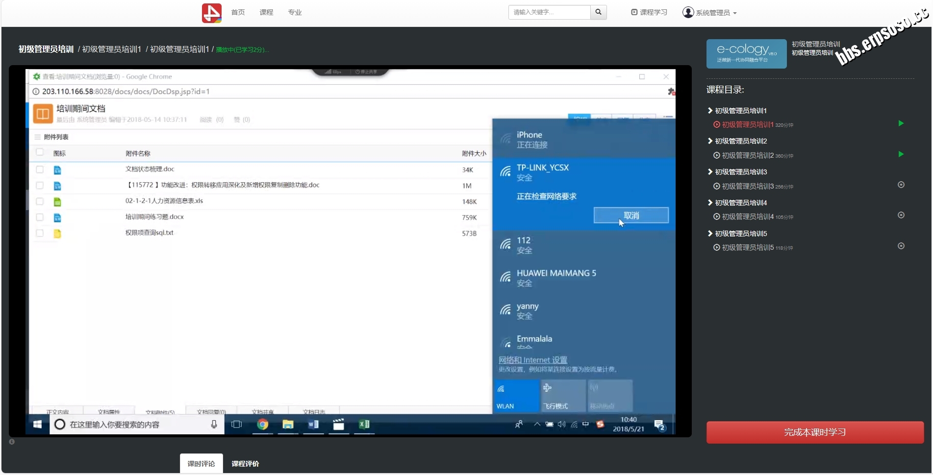Screen dimensions: 933x475
Task: Click file icon of 文档状态梳理.doc
Action: (57, 170)
